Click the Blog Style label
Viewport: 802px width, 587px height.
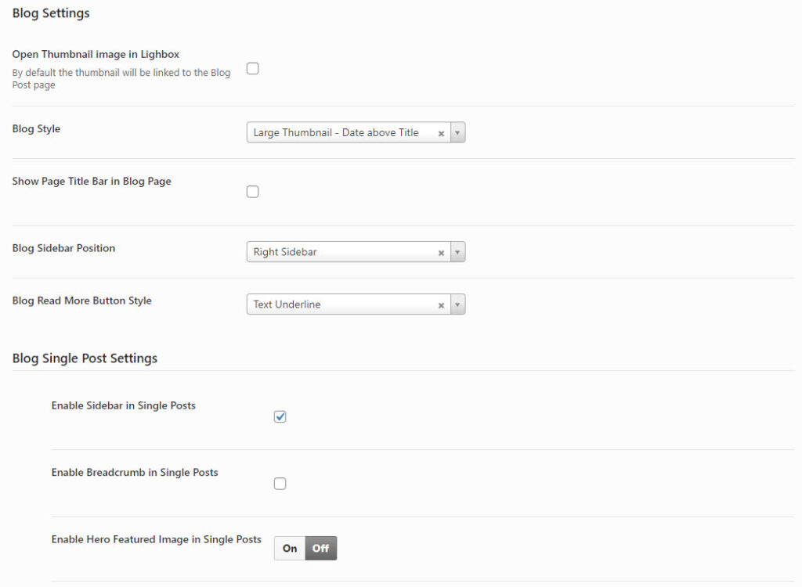(x=36, y=129)
